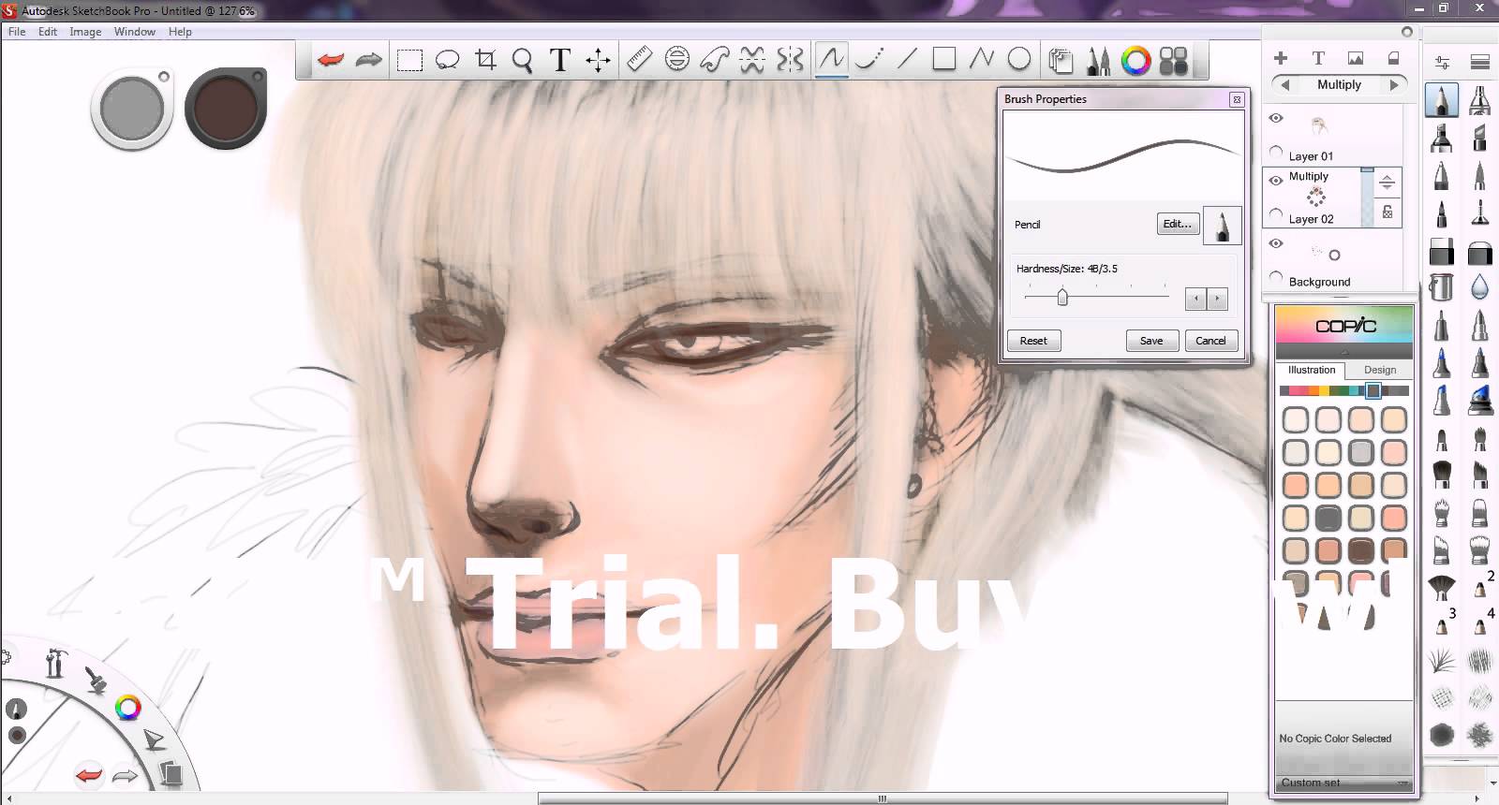Click the gray brush puck
The image size is (1499, 805).
tap(132, 109)
